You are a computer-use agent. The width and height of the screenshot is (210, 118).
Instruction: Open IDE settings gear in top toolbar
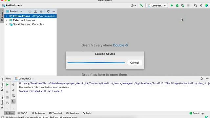[x=201, y=6]
